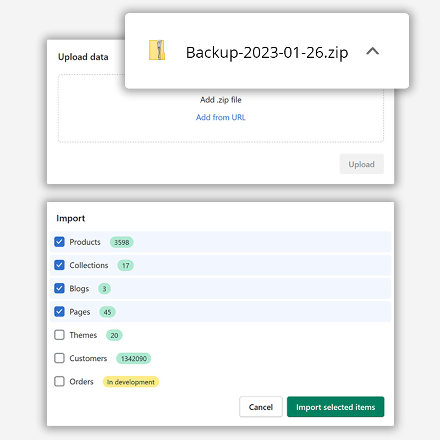Click the 17 count badge beside Collections
The image size is (440, 440).
pos(125,265)
